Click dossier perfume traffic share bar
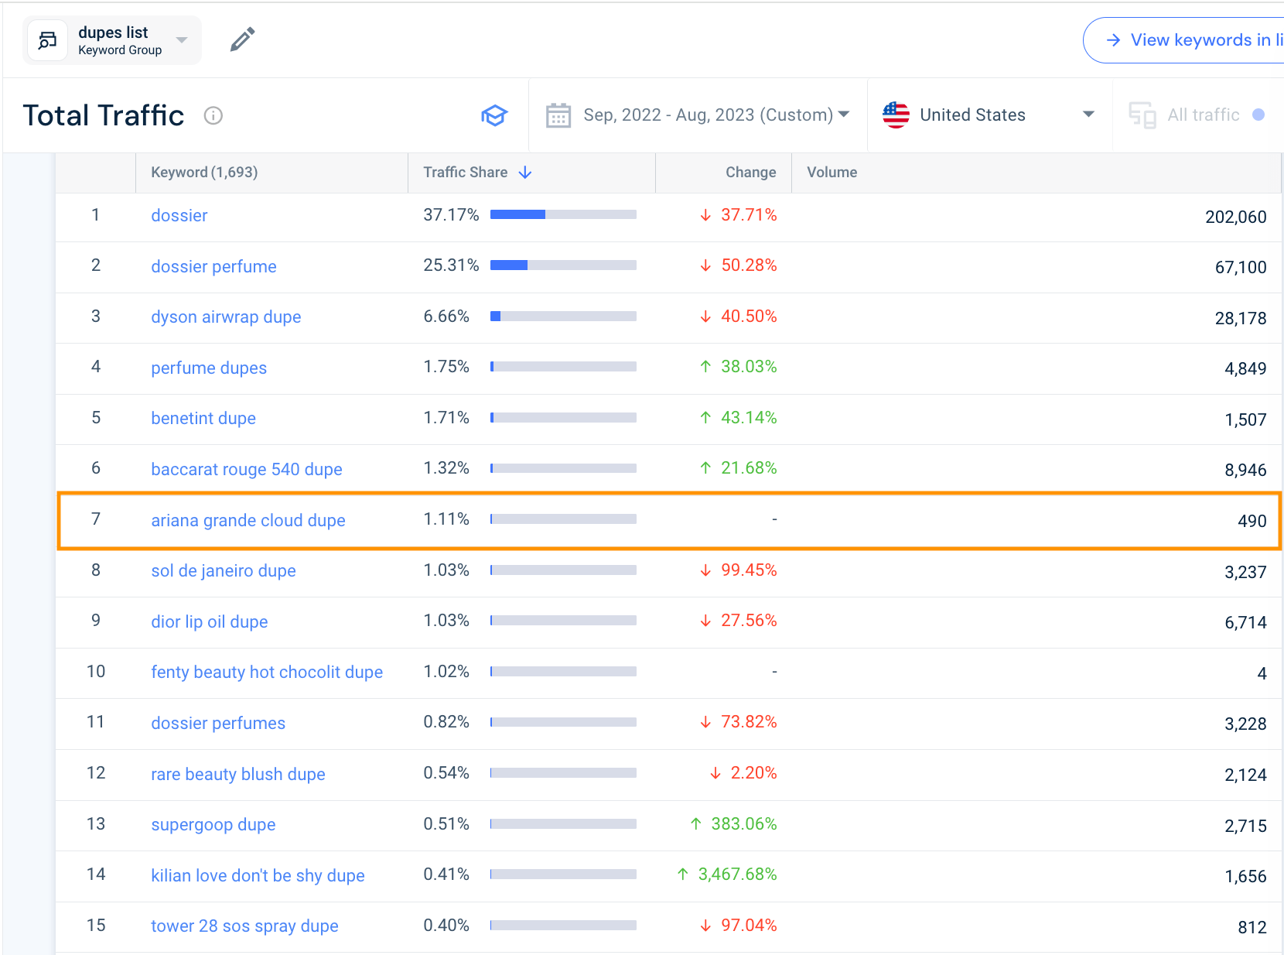Image resolution: width=1284 pixels, height=955 pixels. (563, 265)
